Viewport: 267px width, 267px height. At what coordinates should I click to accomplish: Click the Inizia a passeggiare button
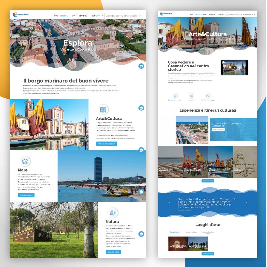(107, 144)
